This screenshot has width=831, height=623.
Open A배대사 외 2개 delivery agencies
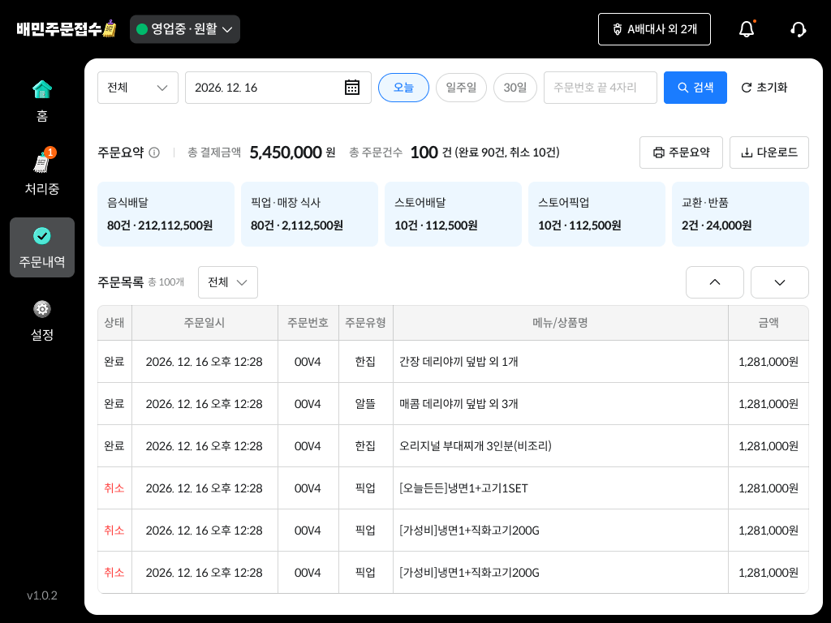point(655,29)
